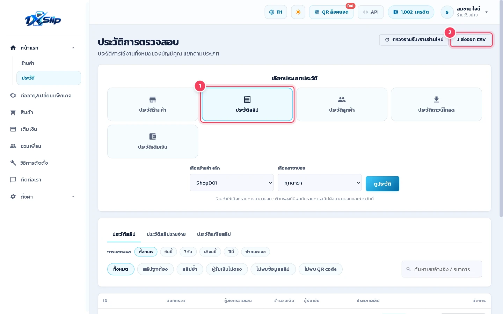The height and width of the screenshot is (314, 503).
Task: Select the กำหนดเอง custom range chip
Action: click(x=255, y=252)
